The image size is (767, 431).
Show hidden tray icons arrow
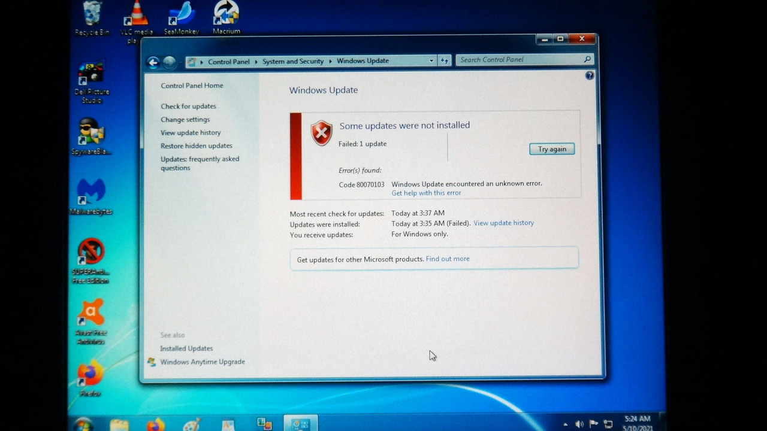565,424
